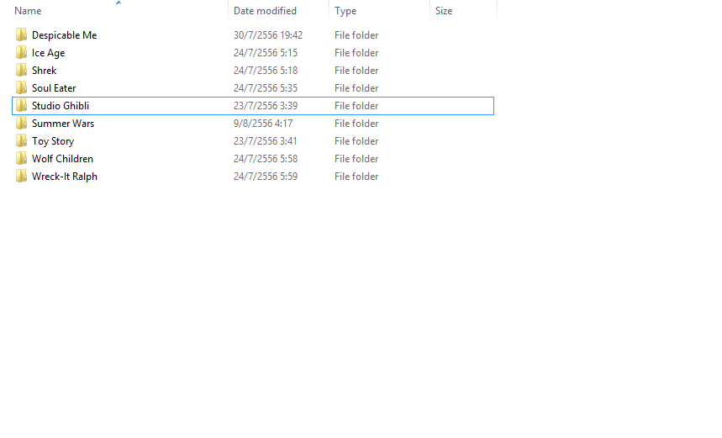Click File folder type in Toy Story row
The height and width of the screenshot is (438, 722).
(x=356, y=141)
